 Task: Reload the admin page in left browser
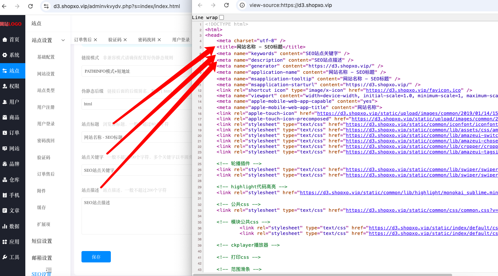30,6
